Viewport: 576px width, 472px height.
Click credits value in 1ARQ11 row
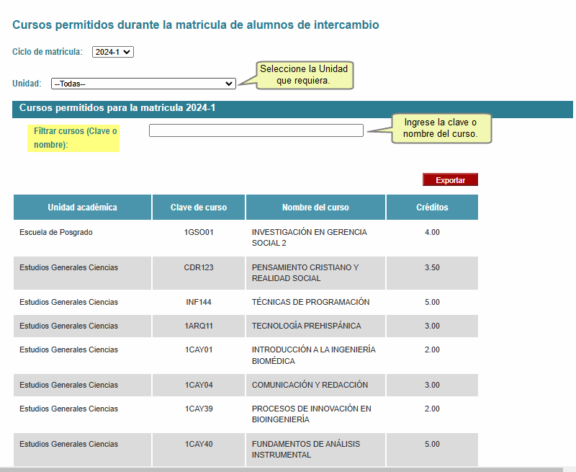(432, 326)
